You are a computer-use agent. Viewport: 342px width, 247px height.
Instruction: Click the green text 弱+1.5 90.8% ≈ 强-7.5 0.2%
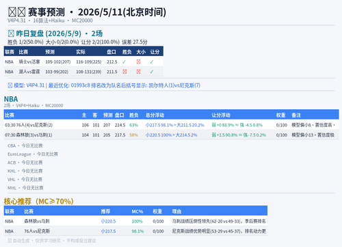(239, 135)
